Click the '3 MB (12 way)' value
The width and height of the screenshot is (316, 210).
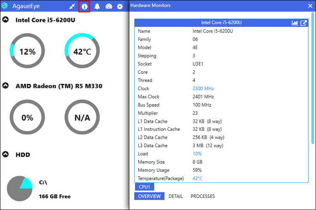208,145
